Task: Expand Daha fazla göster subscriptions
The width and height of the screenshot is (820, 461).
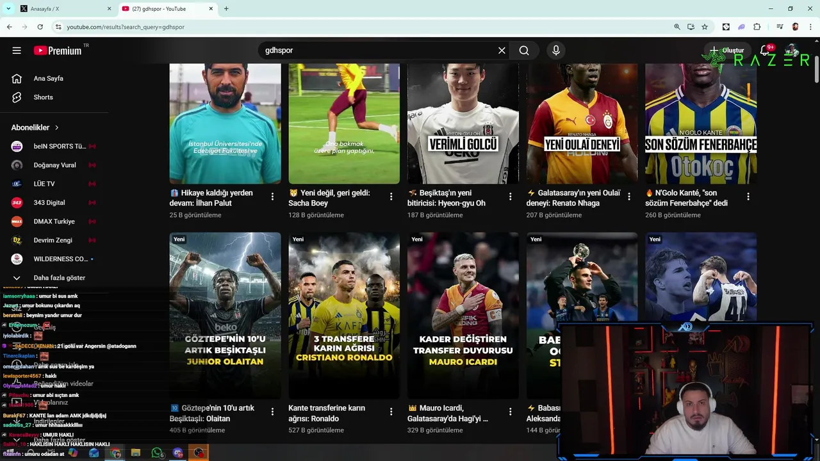Action: (x=54, y=278)
